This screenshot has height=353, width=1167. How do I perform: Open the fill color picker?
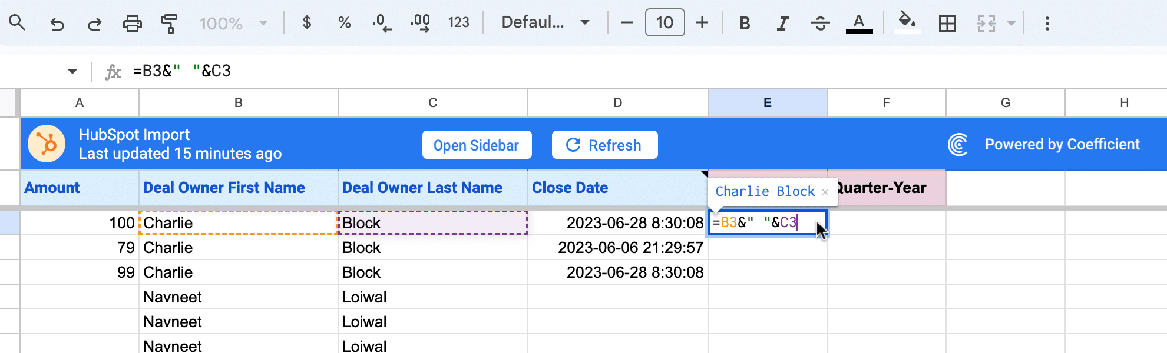(907, 23)
